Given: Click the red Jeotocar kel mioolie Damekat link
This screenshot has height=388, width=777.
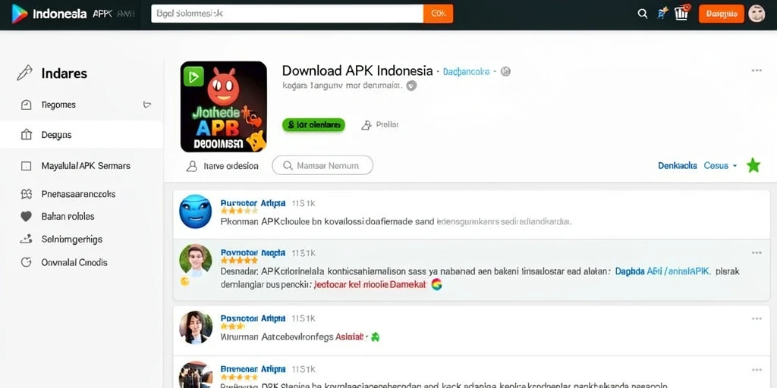Looking at the screenshot, I should tap(370, 285).
